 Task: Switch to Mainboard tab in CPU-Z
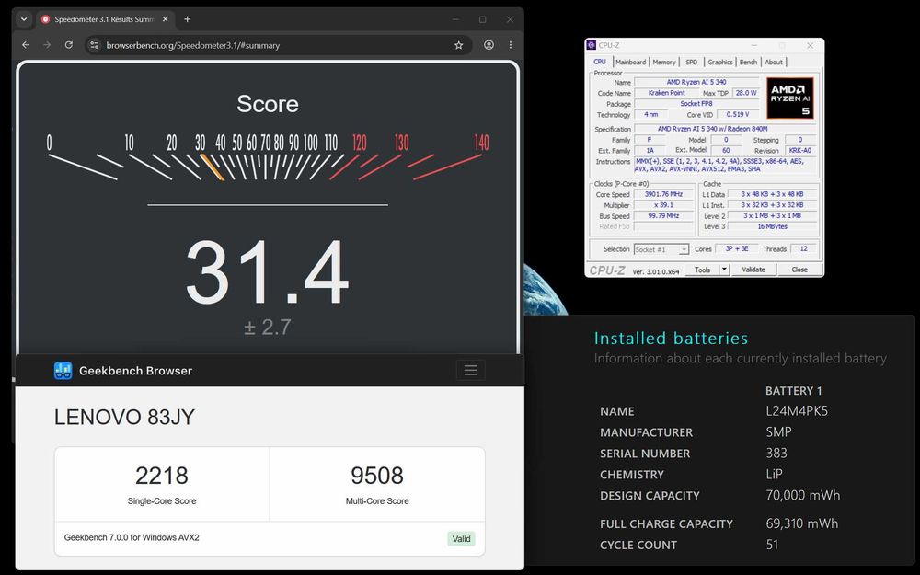631,63
